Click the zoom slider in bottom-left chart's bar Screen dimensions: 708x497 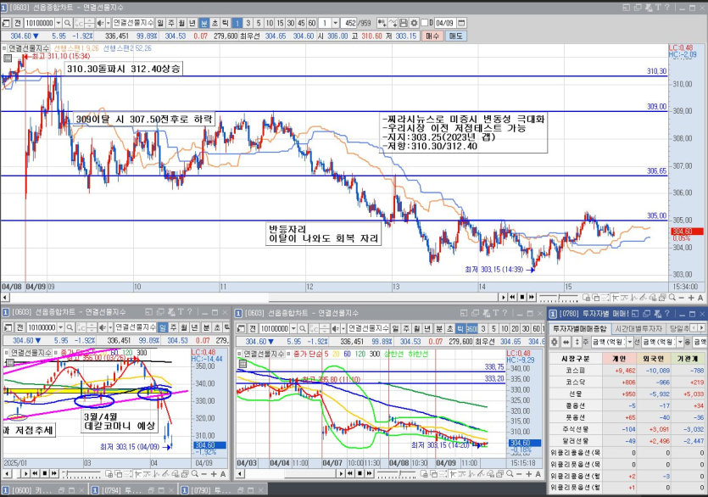point(81,474)
